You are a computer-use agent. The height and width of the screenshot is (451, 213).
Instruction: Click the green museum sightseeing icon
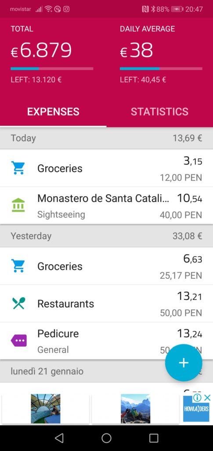click(18, 205)
